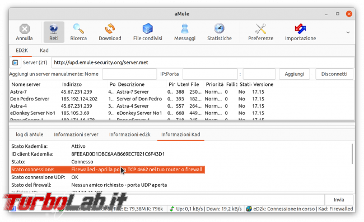This screenshot has height=222, width=364.
Task: Click the Stato connessione UDP row
Action: click(45, 177)
